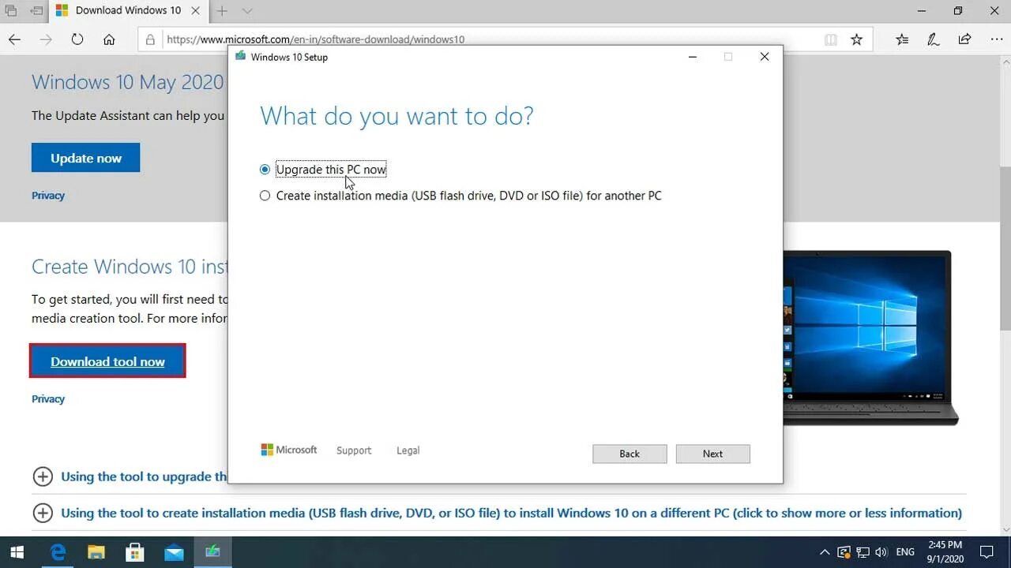Expand 'Using the tool to create installation media' section
Viewport: 1011px width, 568px height.
point(498,513)
